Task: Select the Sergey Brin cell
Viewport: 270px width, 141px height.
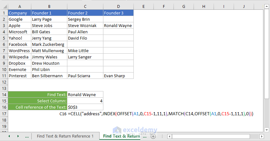Action: click(85, 19)
